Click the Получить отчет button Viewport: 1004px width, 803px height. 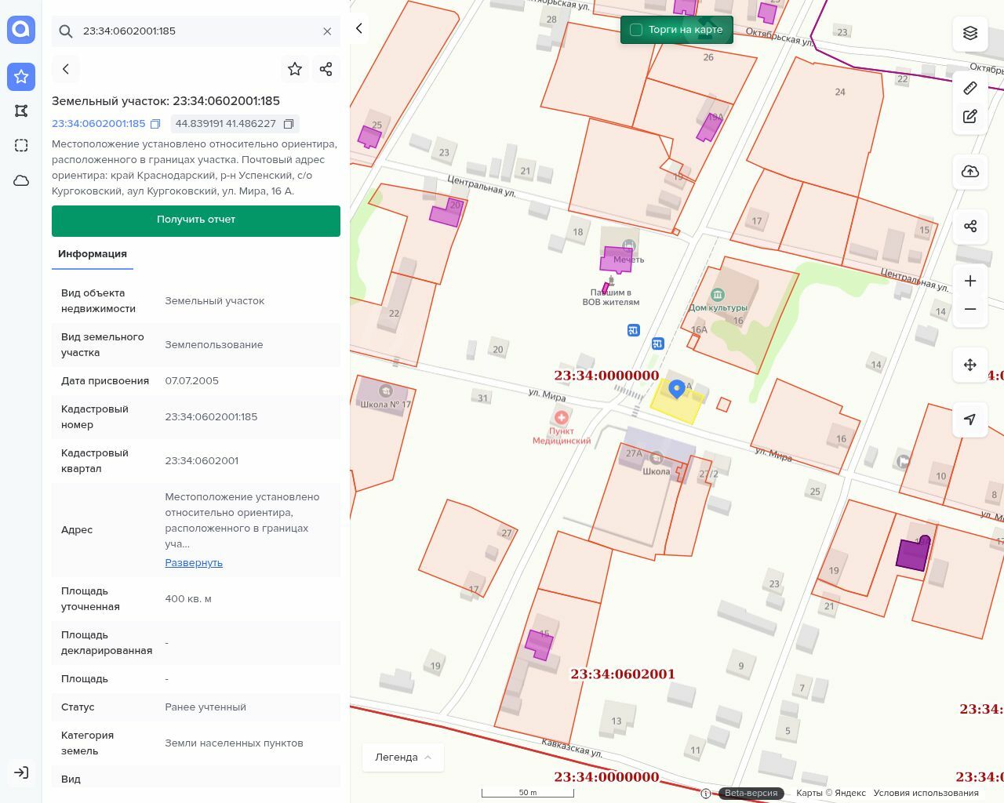pos(196,220)
